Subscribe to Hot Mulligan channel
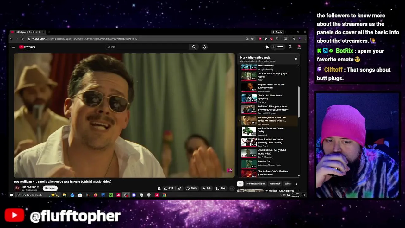Viewport: 405px width, 228px height. 50,188
